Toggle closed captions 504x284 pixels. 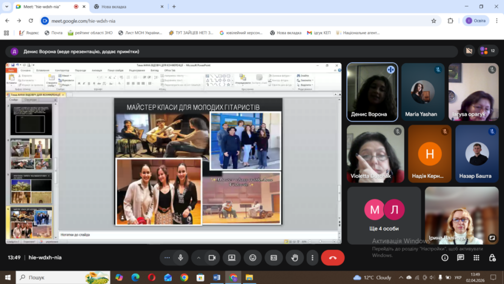(x=274, y=257)
